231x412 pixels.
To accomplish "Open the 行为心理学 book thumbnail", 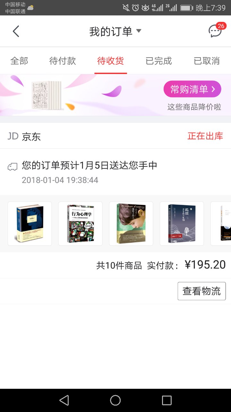I will tap(80, 223).
